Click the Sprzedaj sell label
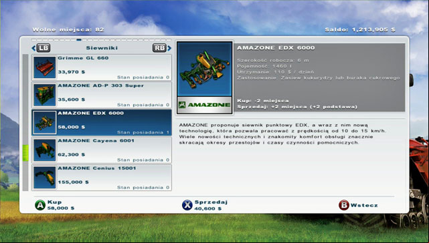429x243 pixels. (211, 202)
